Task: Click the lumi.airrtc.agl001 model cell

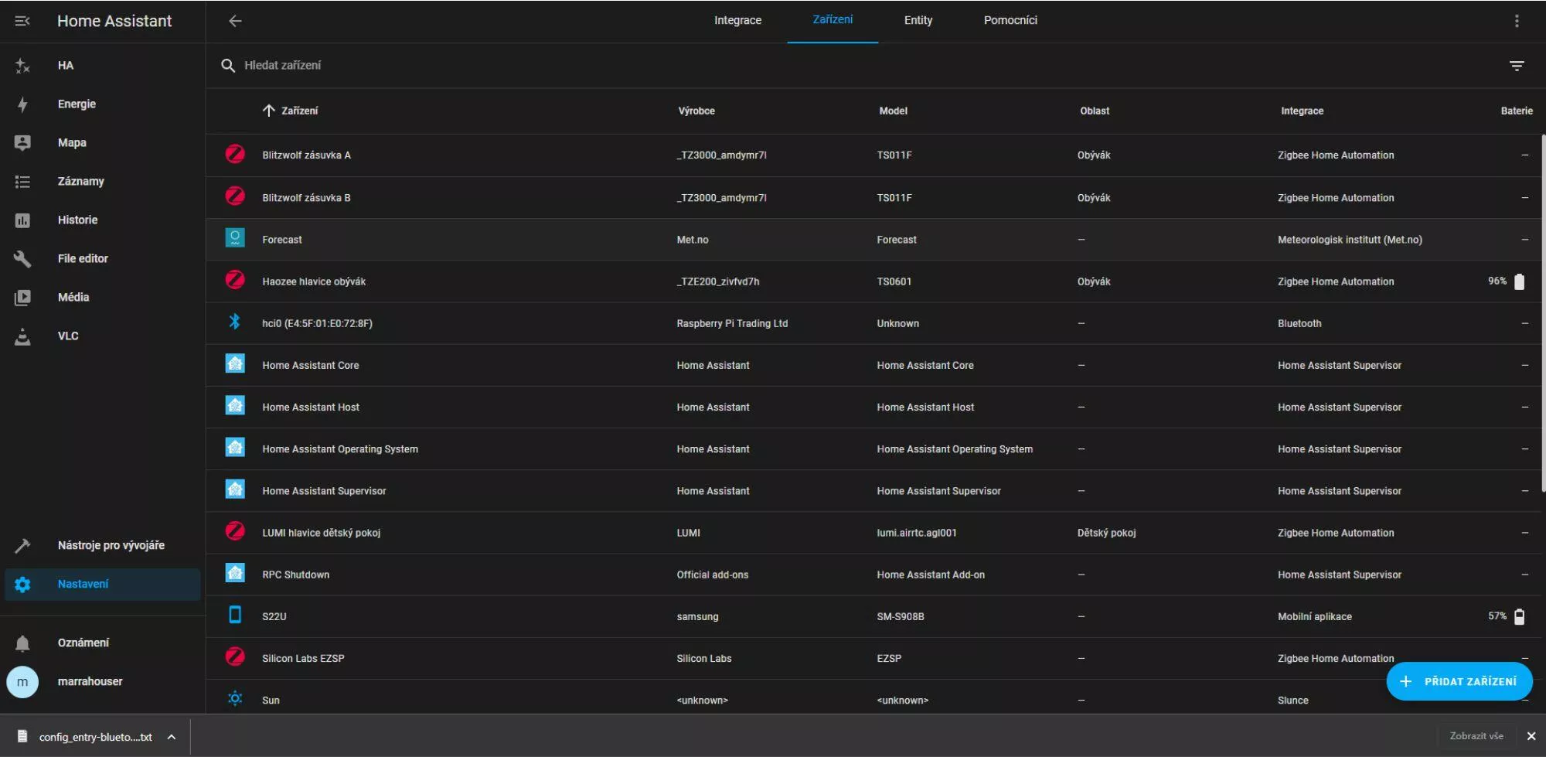Action: click(917, 533)
